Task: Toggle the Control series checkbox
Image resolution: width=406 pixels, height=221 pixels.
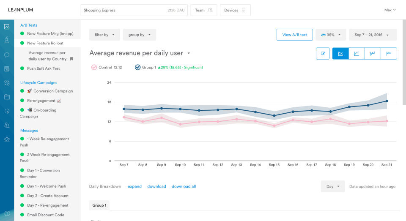Action: [x=94, y=67]
